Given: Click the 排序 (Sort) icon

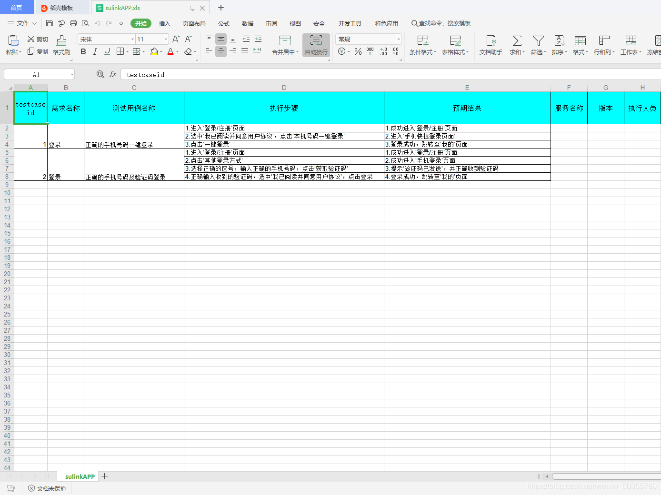Looking at the screenshot, I should coord(559,45).
